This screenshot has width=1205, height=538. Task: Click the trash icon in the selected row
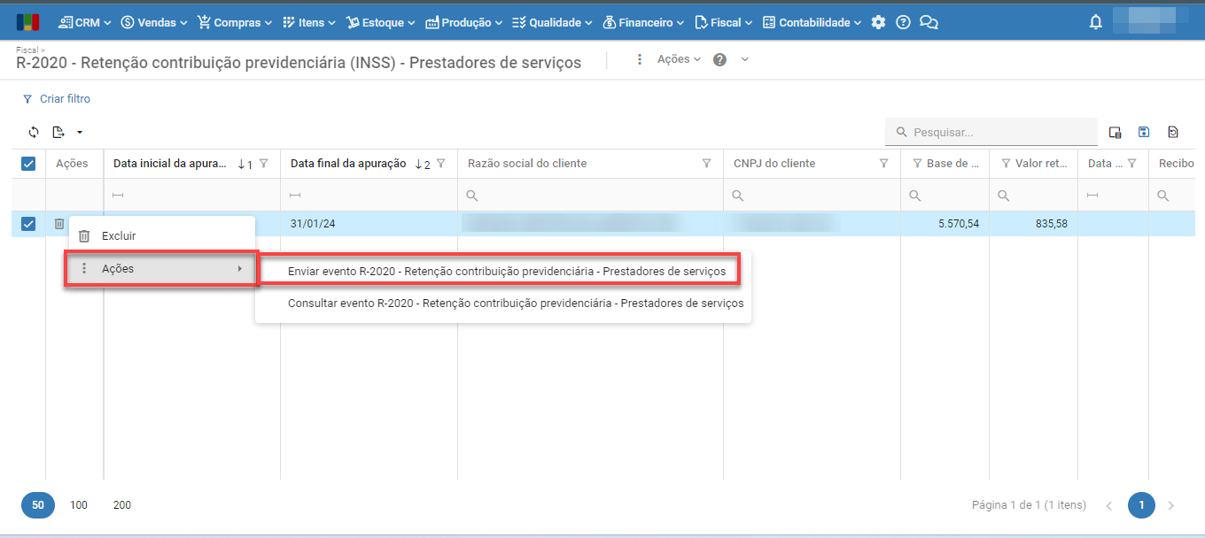(x=58, y=224)
